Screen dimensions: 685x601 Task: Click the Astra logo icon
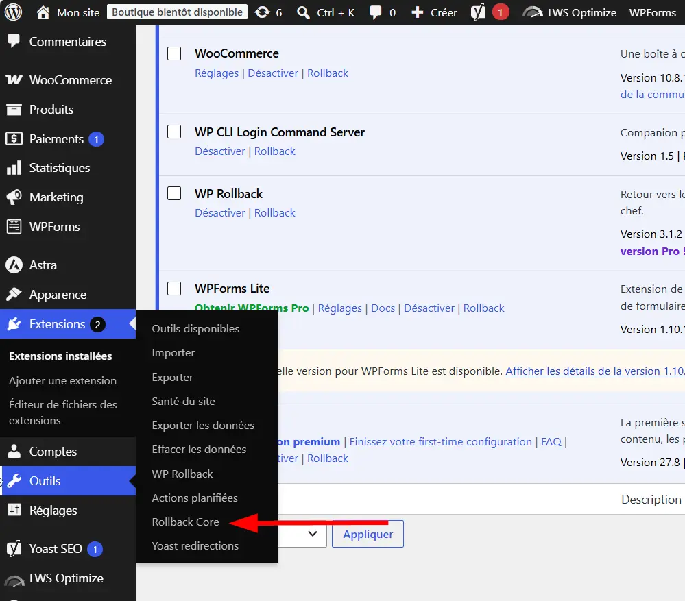[14, 265]
